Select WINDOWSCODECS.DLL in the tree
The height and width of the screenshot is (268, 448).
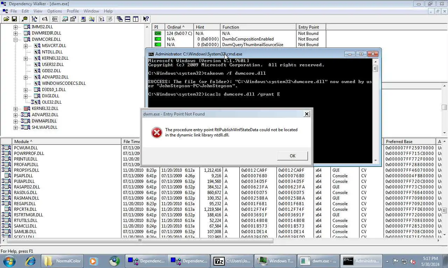click(64, 83)
